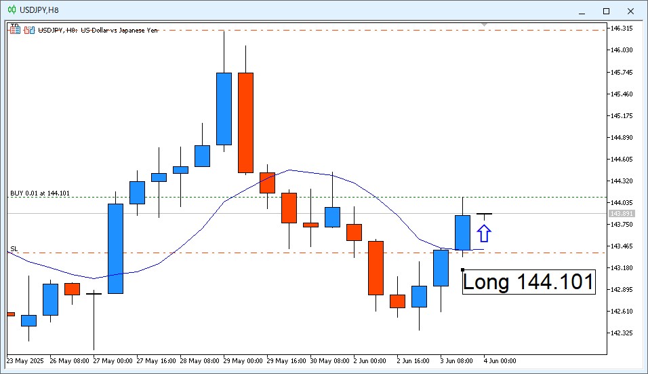Click time scale label '29 May 16:00'
This screenshot has height=374, width=648.
click(x=287, y=360)
